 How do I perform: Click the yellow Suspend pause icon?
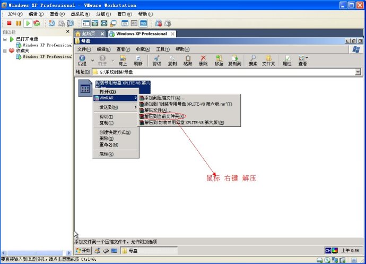pyautogui.click(x=18, y=23)
